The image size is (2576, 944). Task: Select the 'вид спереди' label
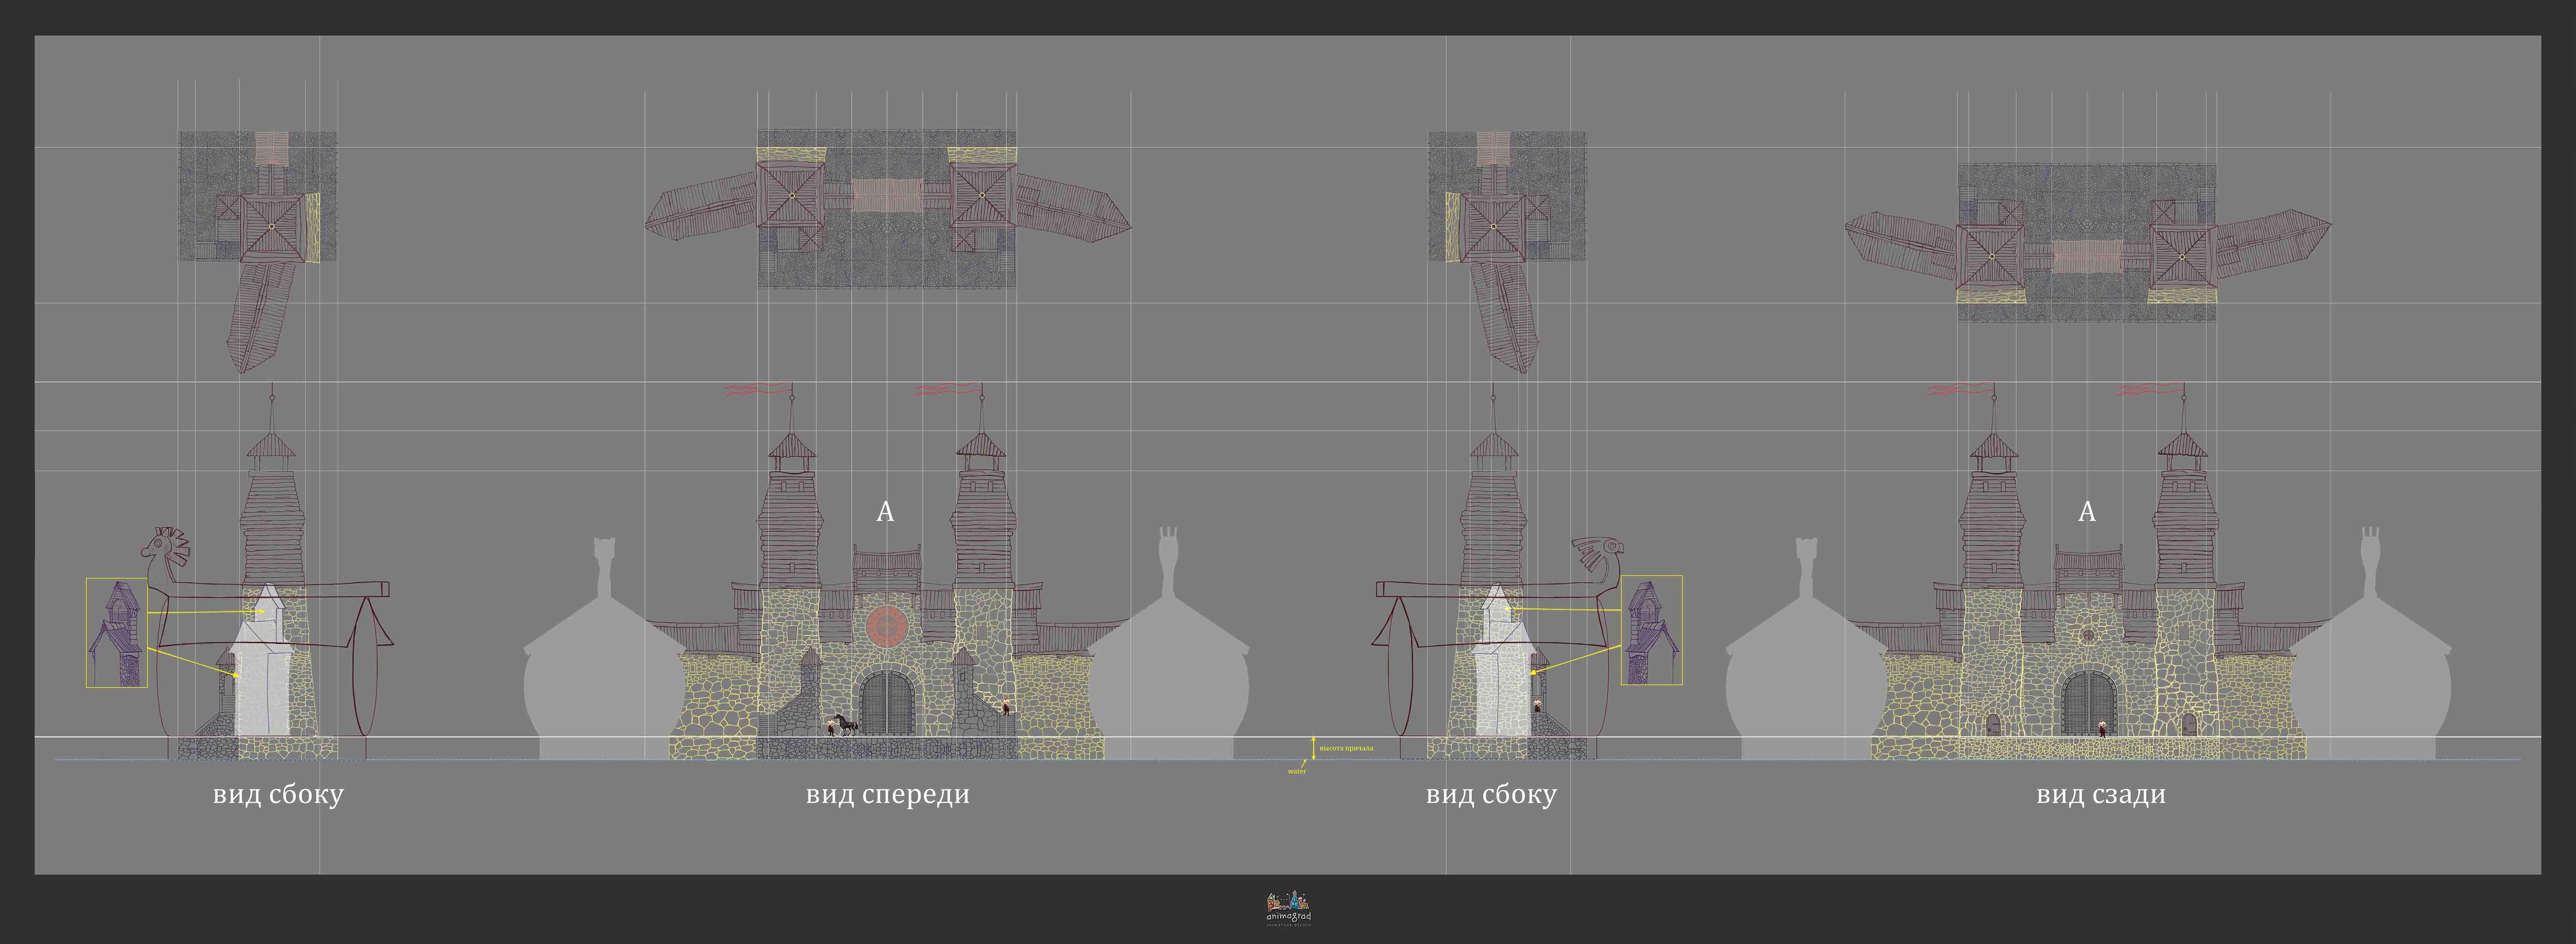pyautogui.click(x=887, y=794)
